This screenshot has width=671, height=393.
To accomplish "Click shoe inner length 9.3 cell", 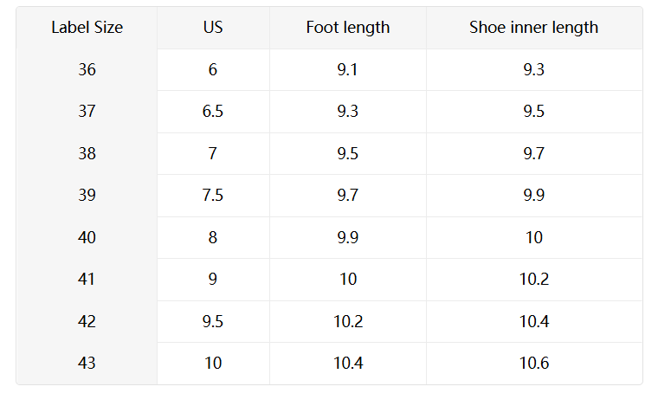I will click(x=533, y=69).
